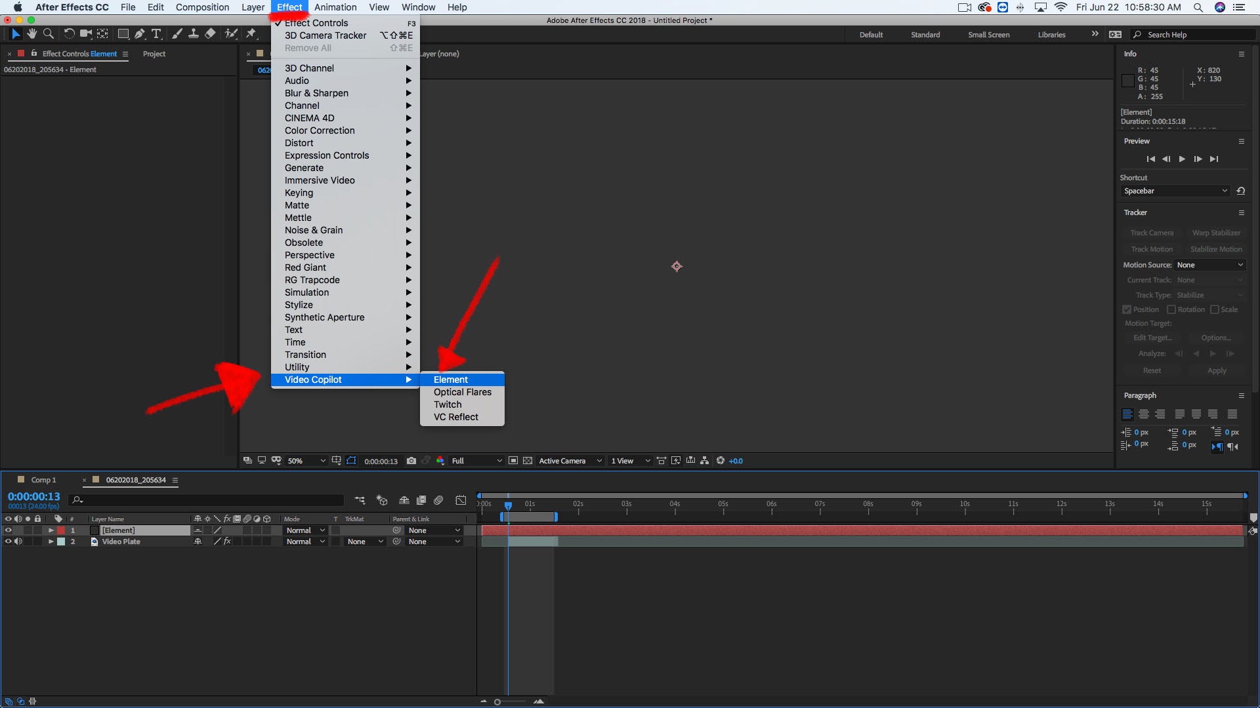The width and height of the screenshot is (1260, 708).
Task: Select Twitch in Video Copilot submenu
Action: pos(462,404)
